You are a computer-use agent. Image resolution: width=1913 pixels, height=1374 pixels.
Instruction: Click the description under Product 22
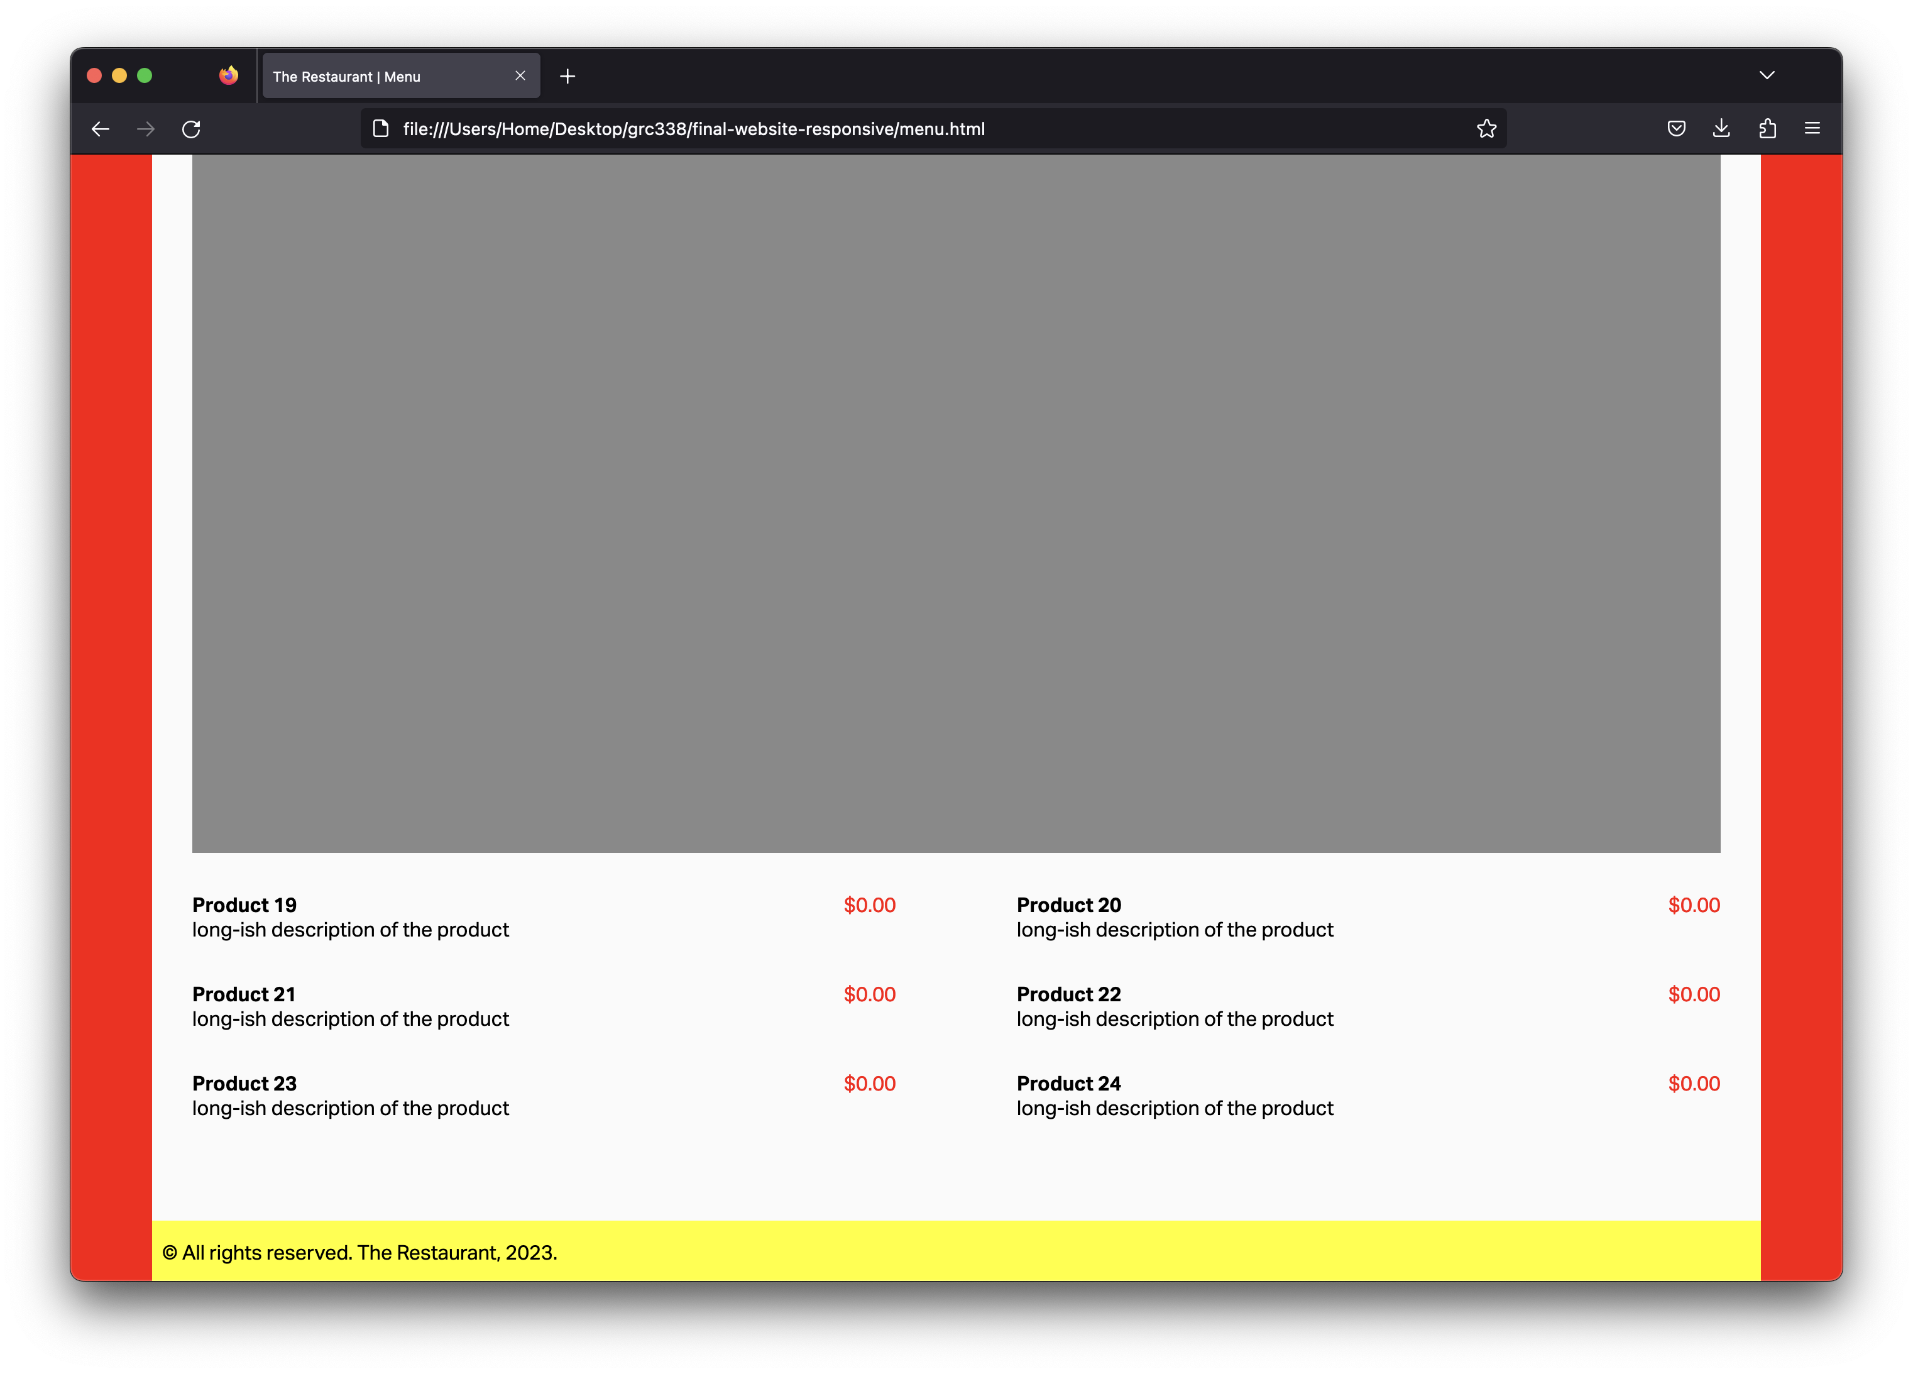coord(1175,1019)
